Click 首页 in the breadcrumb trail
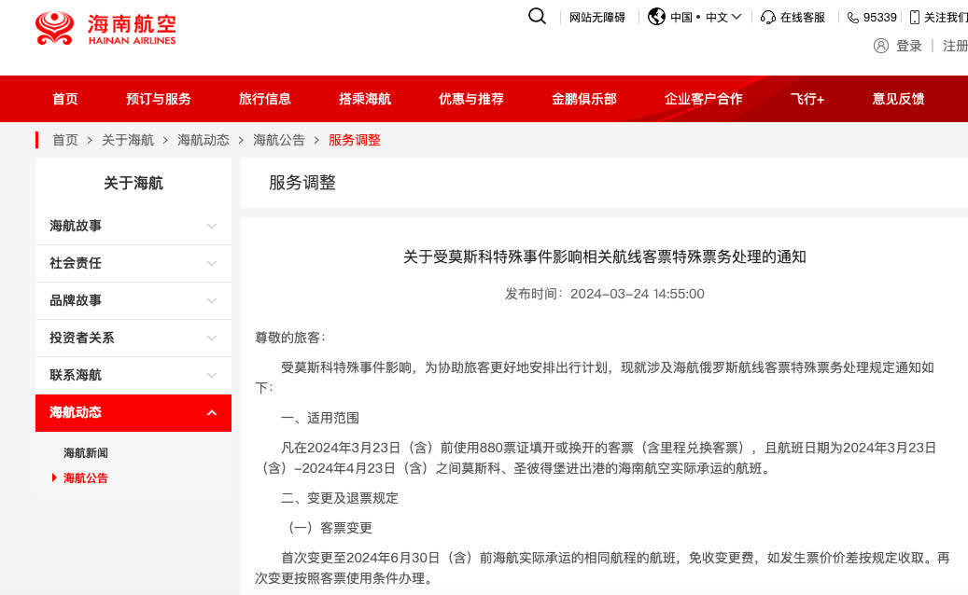Image resolution: width=968 pixels, height=595 pixels. [65, 140]
